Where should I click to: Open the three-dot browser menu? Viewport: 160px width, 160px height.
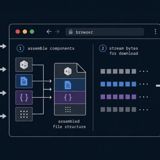tap(156, 32)
